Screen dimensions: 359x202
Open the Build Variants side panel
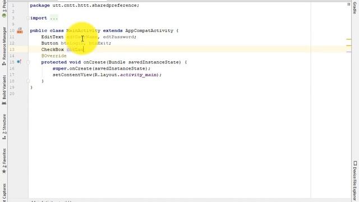pyautogui.click(x=4, y=90)
